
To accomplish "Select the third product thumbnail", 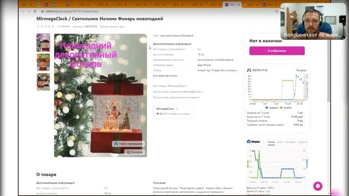I will coord(43,82).
